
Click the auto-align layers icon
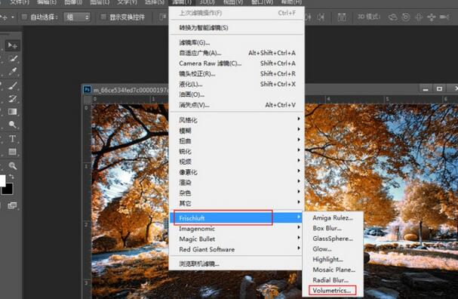(342, 17)
